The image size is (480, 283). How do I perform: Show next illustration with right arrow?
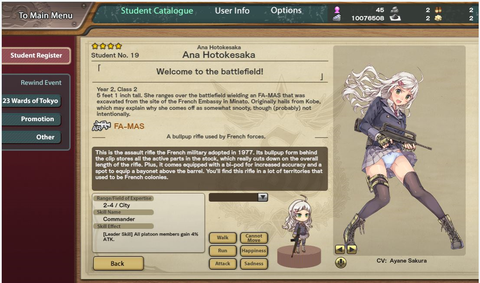click(x=351, y=249)
